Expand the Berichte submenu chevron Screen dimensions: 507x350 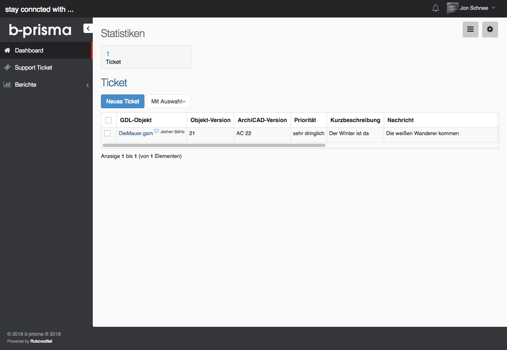(87, 85)
